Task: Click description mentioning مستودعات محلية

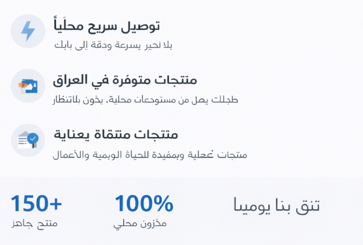Action: tap(145, 99)
